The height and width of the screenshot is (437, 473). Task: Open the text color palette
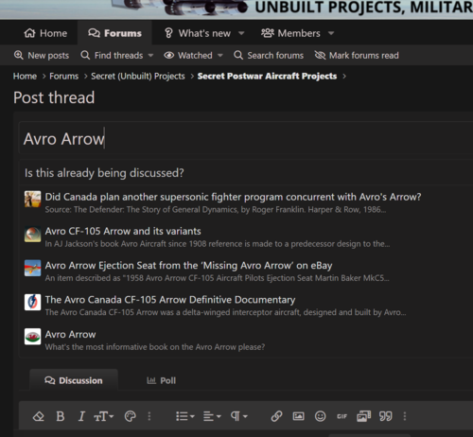click(131, 416)
